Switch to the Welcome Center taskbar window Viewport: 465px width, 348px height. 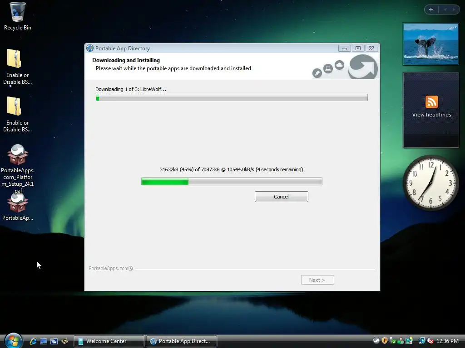(x=109, y=341)
